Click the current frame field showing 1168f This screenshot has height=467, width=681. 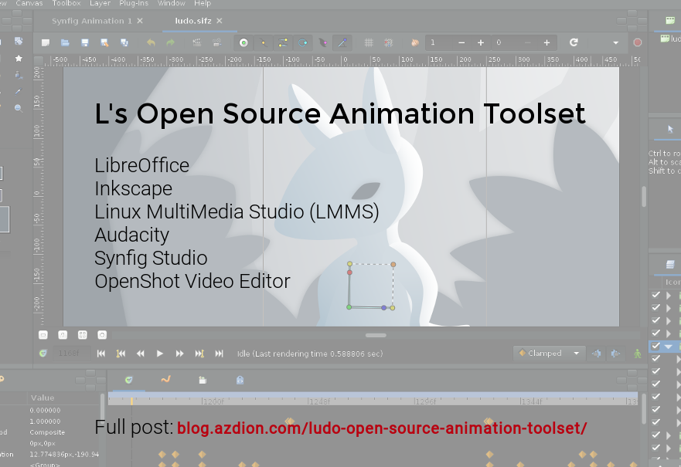[x=72, y=354]
